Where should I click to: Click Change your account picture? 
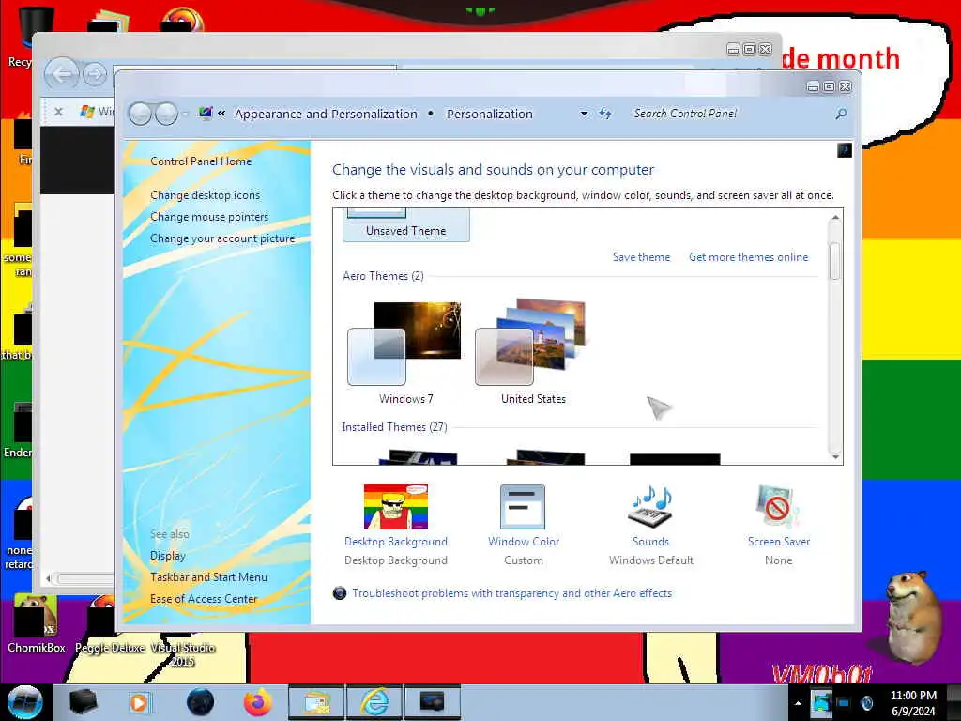tap(222, 238)
